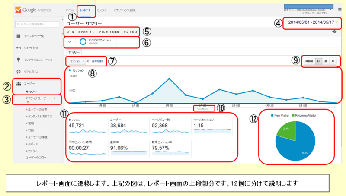Screen dimensions: 346x196
Task: Open the settings gear icon
Action: (x=340, y=9)
